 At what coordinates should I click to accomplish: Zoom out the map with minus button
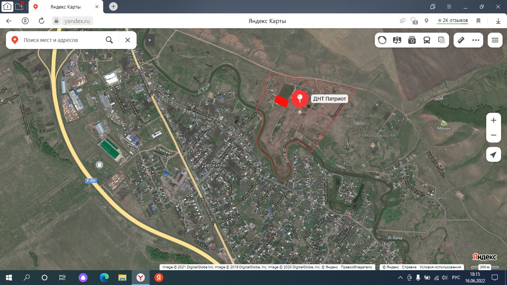click(x=494, y=135)
